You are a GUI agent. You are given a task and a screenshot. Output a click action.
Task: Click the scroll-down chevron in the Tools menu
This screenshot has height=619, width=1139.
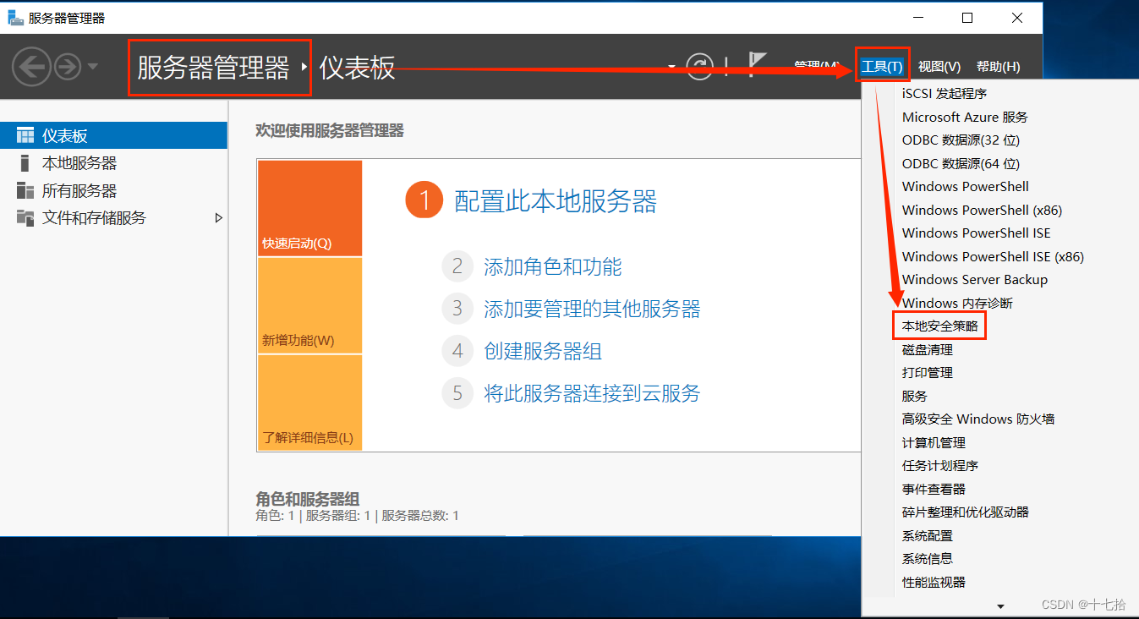coord(1000,605)
